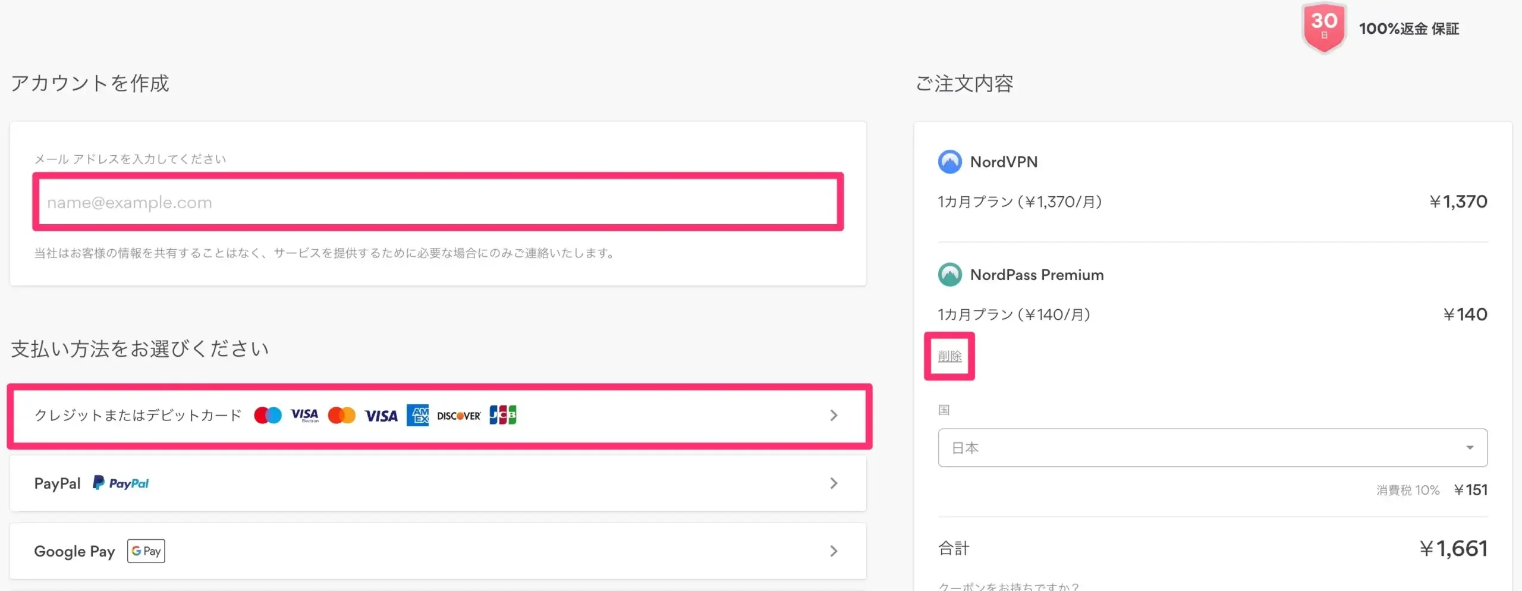1522x591 pixels.
Task: Expand PayPal row chevron arrow
Action: coord(834,483)
